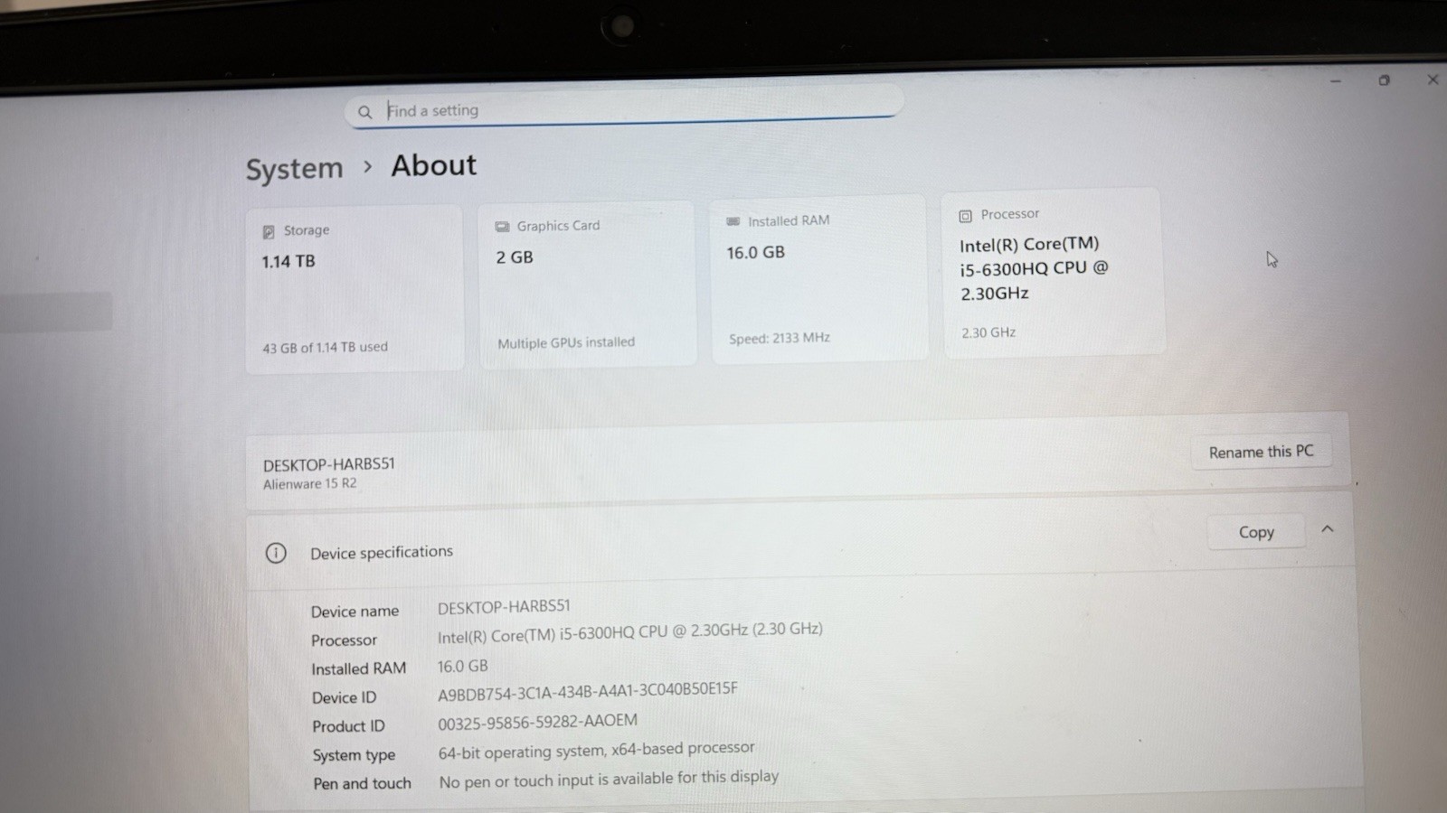Click the Device specifications info icon
1447x813 pixels.
coord(276,553)
